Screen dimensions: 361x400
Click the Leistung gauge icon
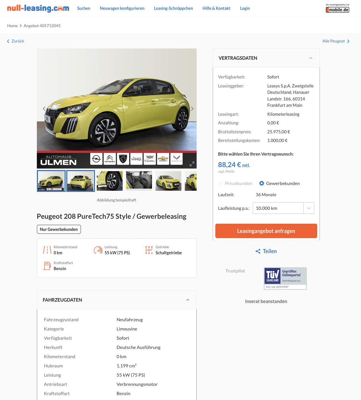tap(98, 250)
